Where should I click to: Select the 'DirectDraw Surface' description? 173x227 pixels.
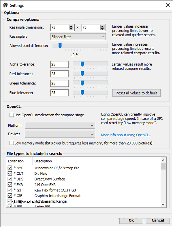pos(50,179)
